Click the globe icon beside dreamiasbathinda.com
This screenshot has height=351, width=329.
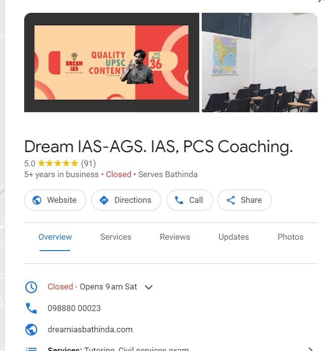tap(31, 329)
